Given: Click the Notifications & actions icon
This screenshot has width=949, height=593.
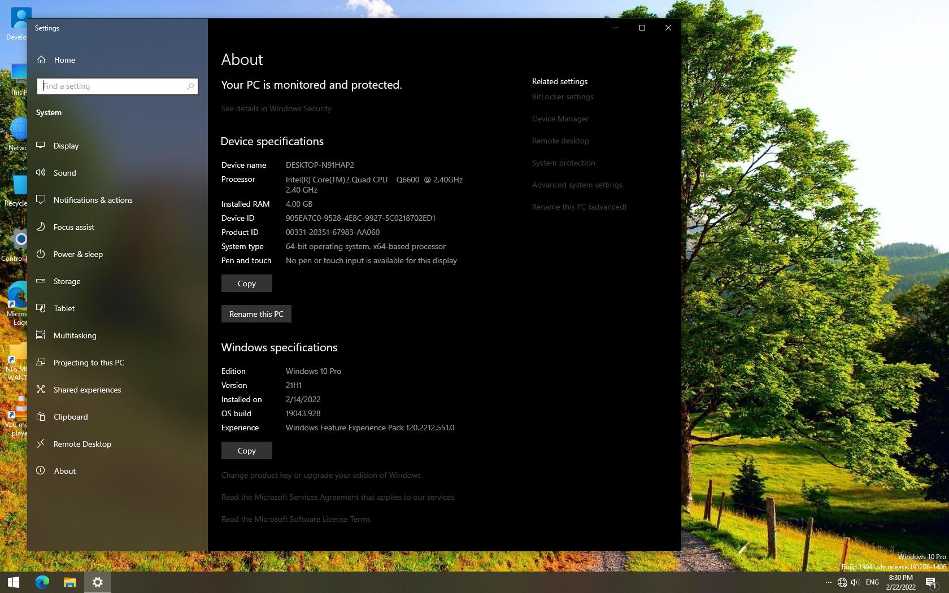Looking at the screenshot, I should click(41, 199).
